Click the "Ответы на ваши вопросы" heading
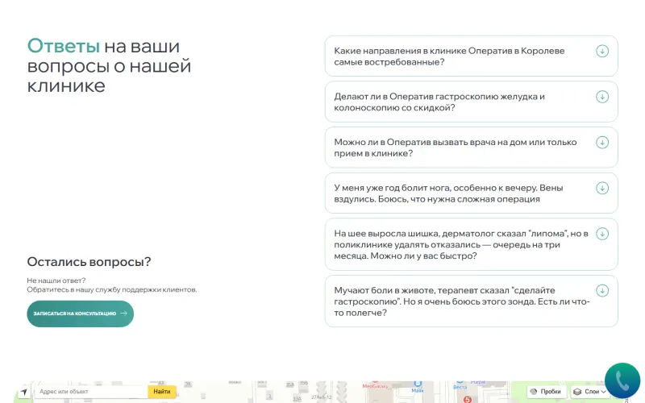Screen dimensions: 645x403 (x=109, y=66)
